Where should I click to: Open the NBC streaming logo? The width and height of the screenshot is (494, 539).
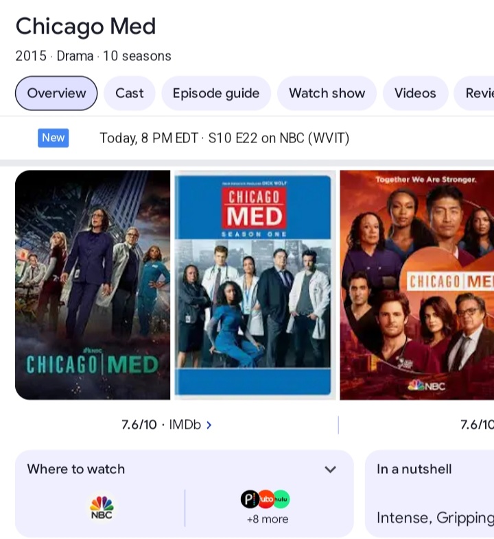(x=102, y=507)
